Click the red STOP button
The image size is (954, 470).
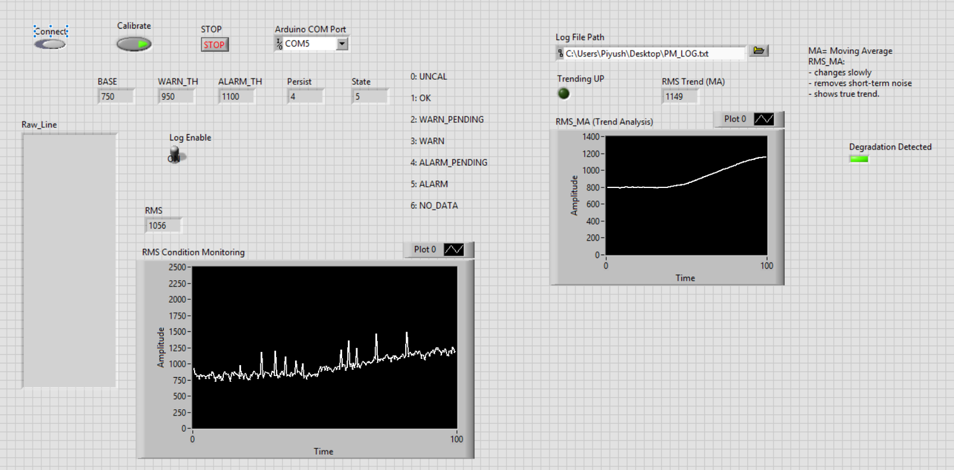214,44
